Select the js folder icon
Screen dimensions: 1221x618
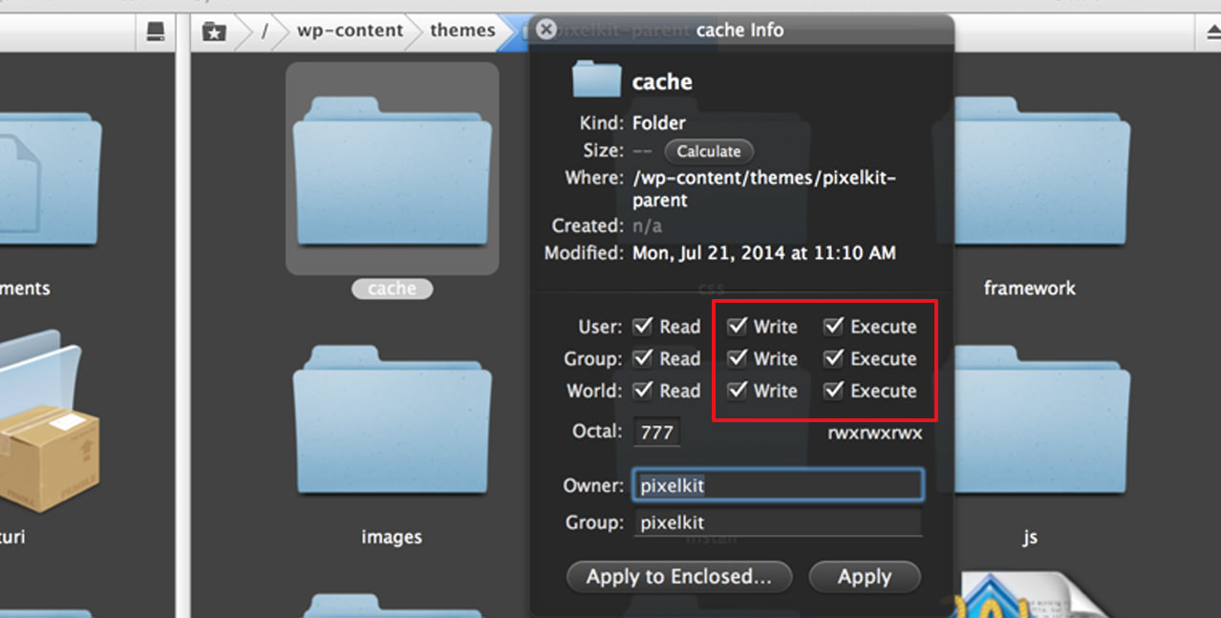(1030, 418)
